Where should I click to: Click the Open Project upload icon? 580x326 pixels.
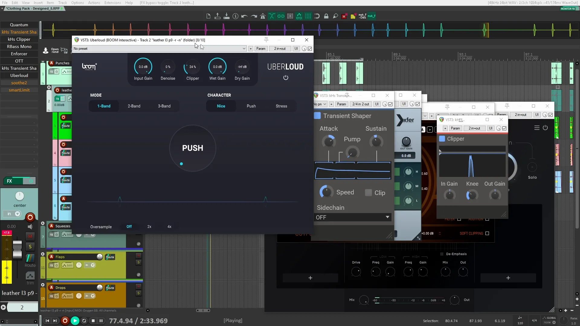217,16
